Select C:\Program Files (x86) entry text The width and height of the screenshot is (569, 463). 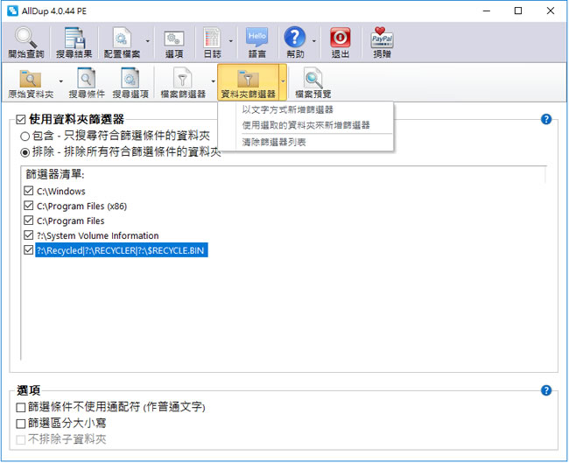[81, 206]
